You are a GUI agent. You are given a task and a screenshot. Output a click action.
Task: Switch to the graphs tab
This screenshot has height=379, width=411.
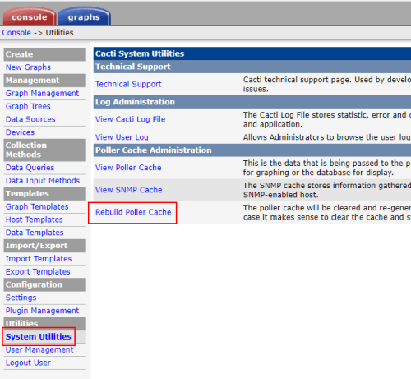pos(84,16)
